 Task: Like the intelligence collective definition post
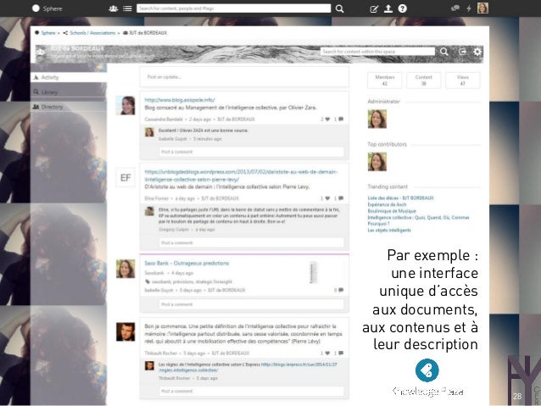pyautogui.click(x=327, y=353)
